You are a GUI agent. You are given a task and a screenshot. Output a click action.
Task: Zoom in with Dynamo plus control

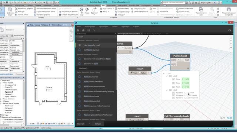[x=231, y=41]
